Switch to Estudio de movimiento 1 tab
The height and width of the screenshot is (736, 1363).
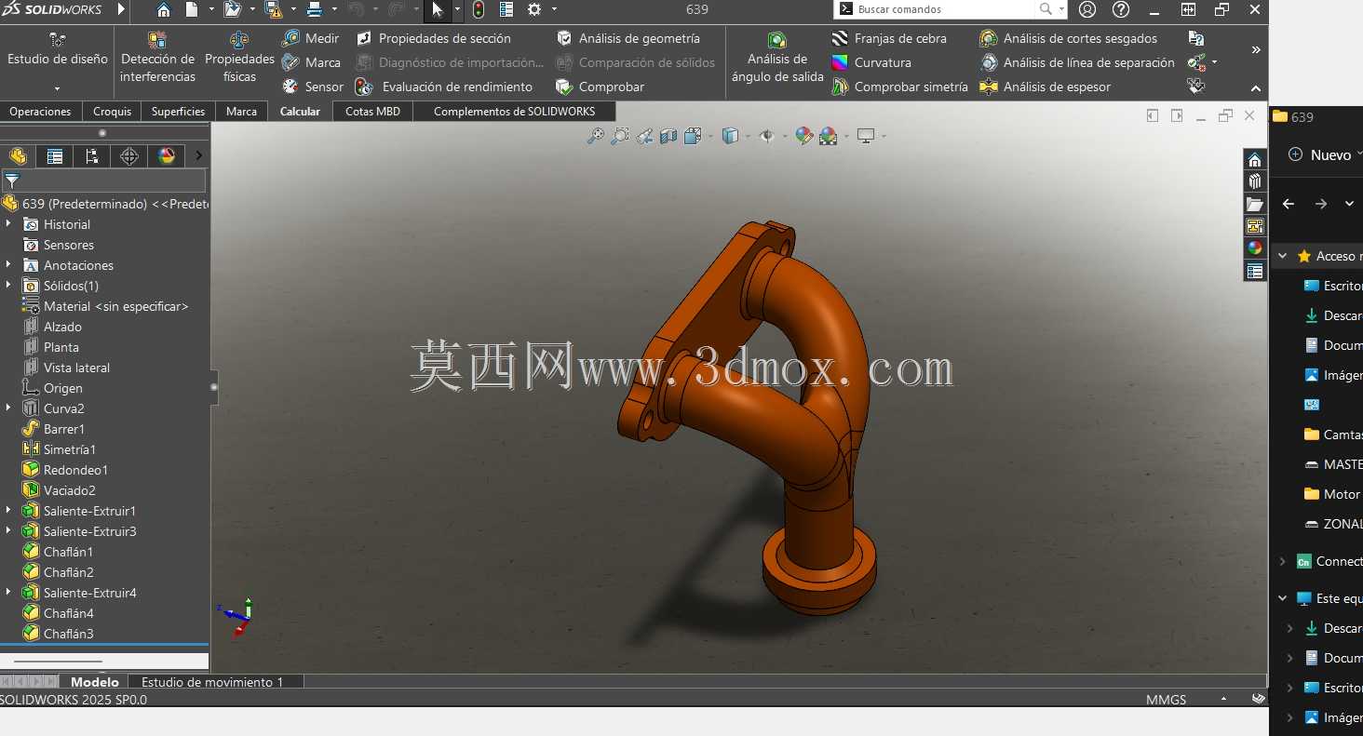click(x=212, y=682)
